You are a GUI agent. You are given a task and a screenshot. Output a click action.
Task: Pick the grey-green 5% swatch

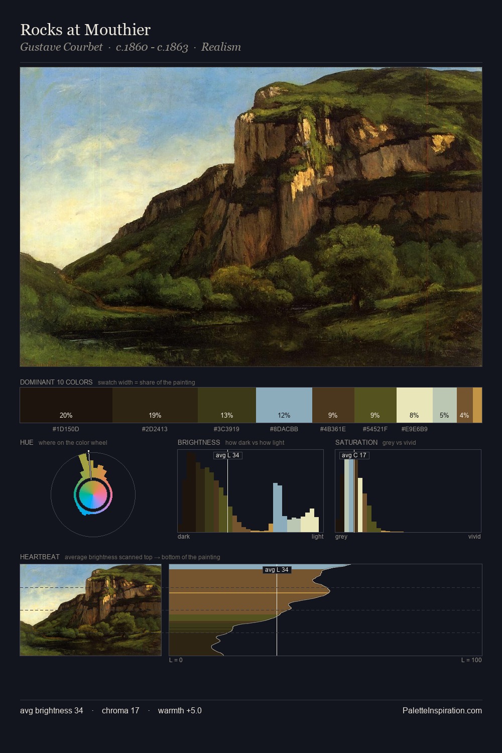(445, 405)
